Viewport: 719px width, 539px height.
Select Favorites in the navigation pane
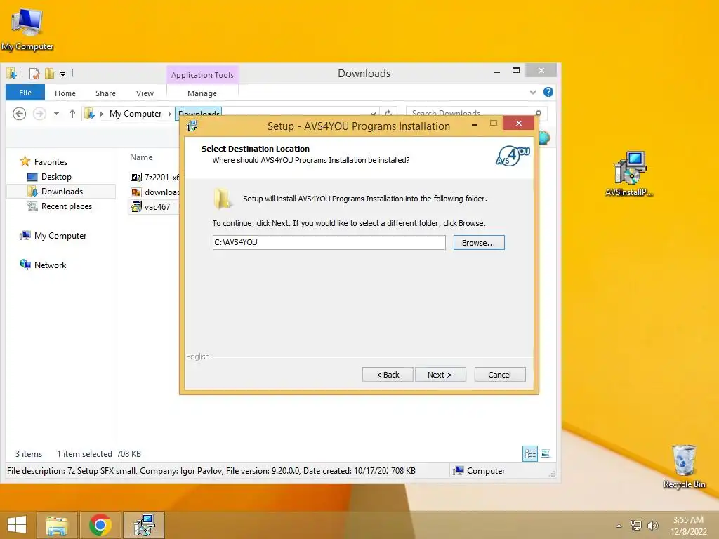(51, 162)
